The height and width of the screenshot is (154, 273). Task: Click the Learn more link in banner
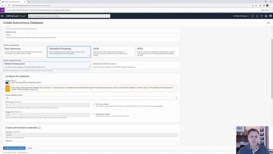(264, 10)
